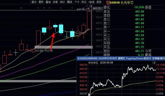This screenshot has width=165, height=96.
Task: Select the 买五 price 401.25
Action: click(x=139, y=47)
